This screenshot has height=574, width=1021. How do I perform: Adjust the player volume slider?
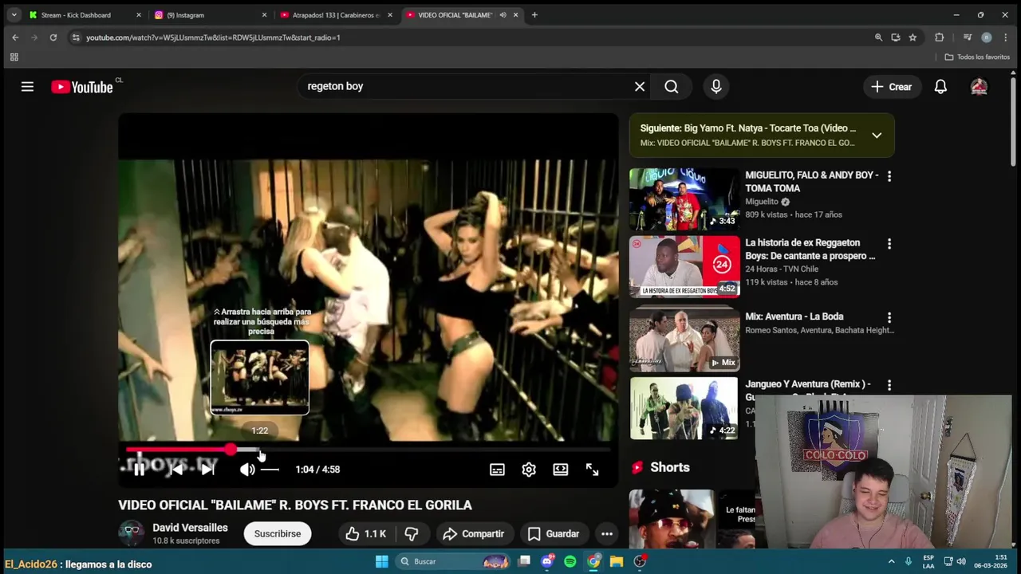(x=270, y=470)
